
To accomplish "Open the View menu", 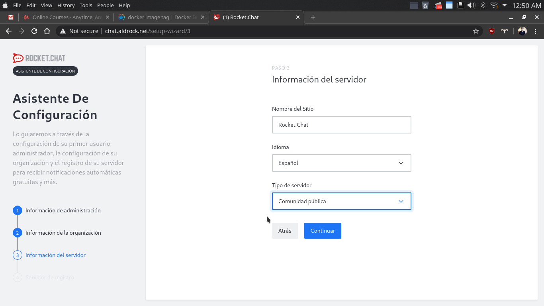I will (47, 5).
